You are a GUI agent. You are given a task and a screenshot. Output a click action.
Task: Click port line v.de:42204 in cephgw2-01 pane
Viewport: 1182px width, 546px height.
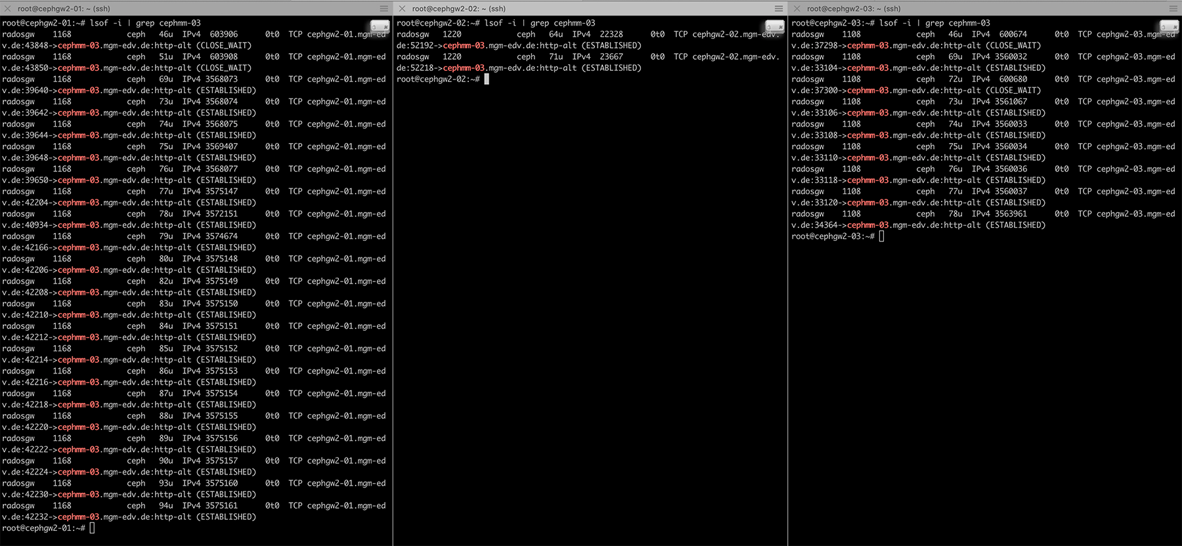(129, 203)
